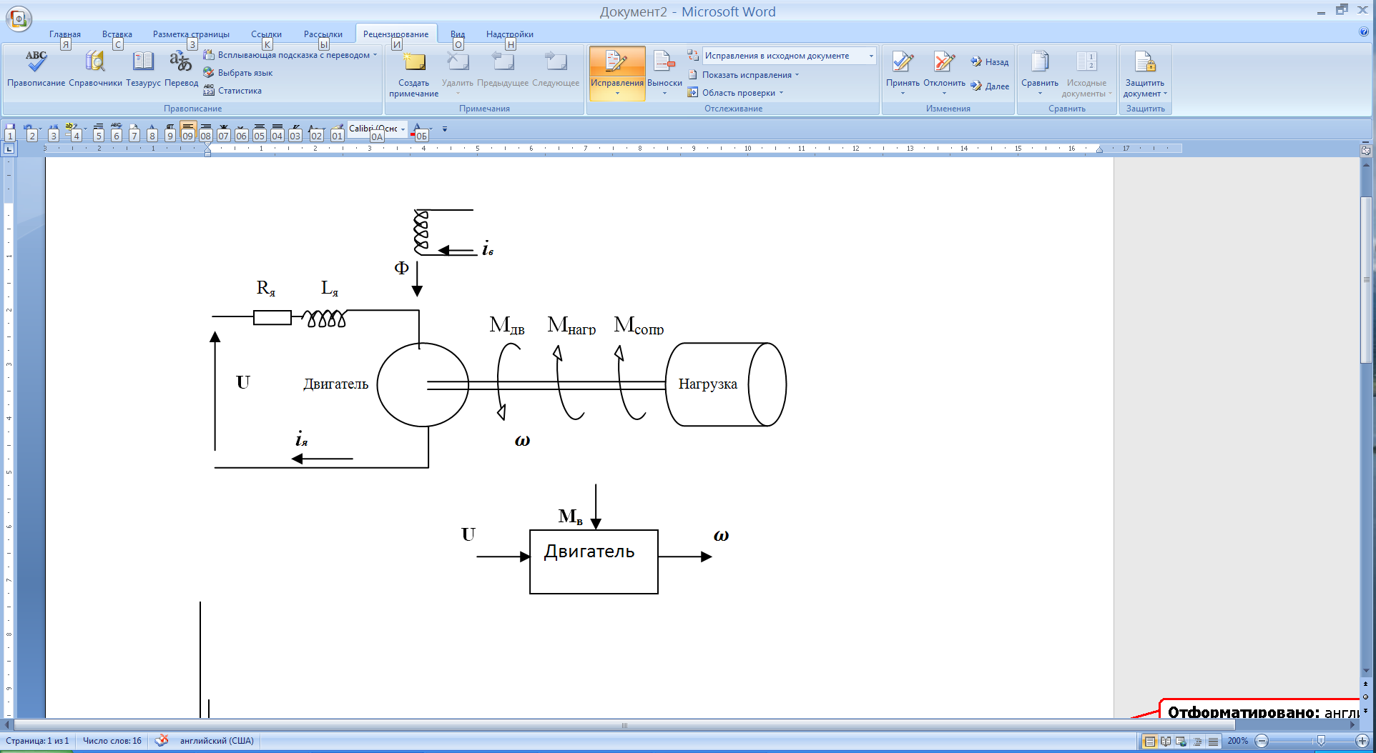Open the Справочники research pane
The height and width of the screenshot is (753, 1376).
pos(95,69)
